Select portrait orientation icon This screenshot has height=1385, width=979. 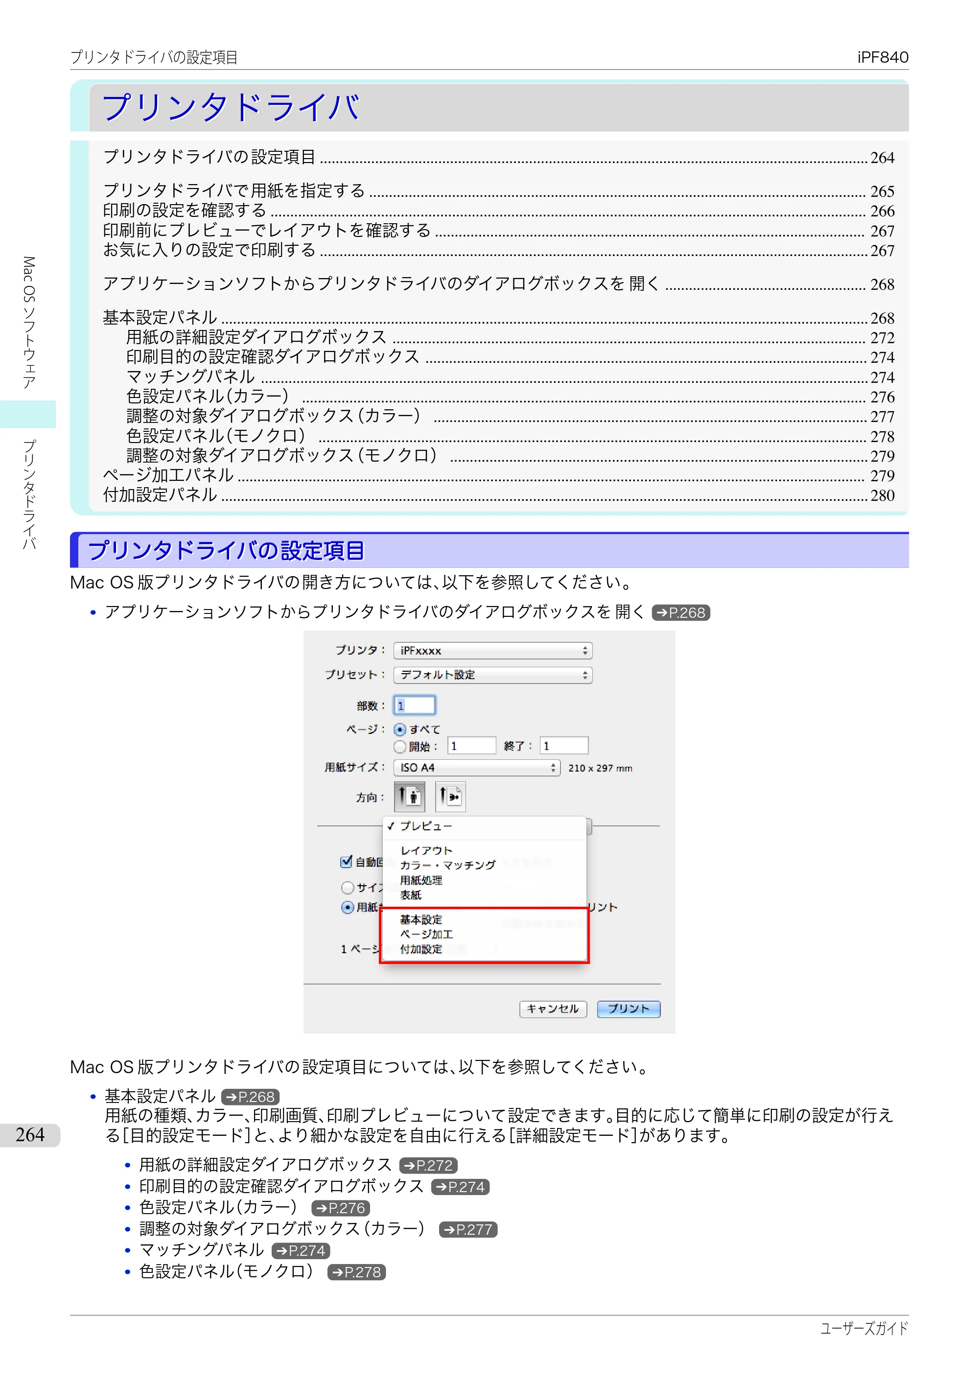click(410, 796)
